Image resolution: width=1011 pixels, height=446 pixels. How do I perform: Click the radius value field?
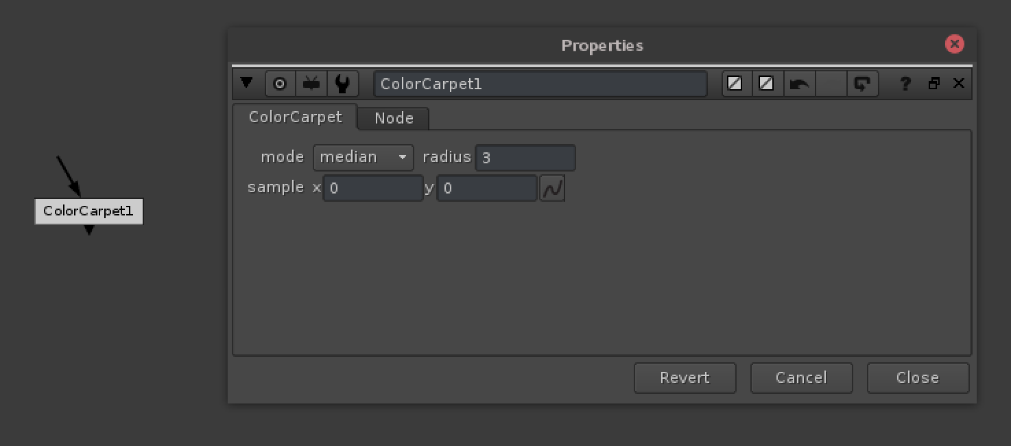[525, 157]
